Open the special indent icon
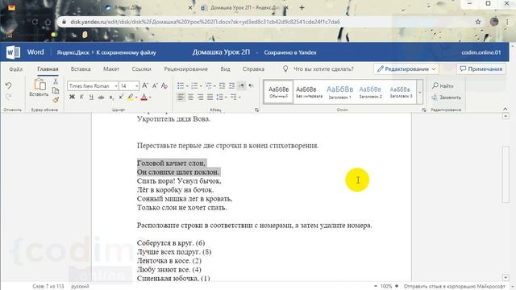 233,97
